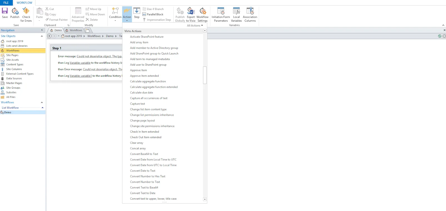Click the actions list scroll down arrow

205,199
